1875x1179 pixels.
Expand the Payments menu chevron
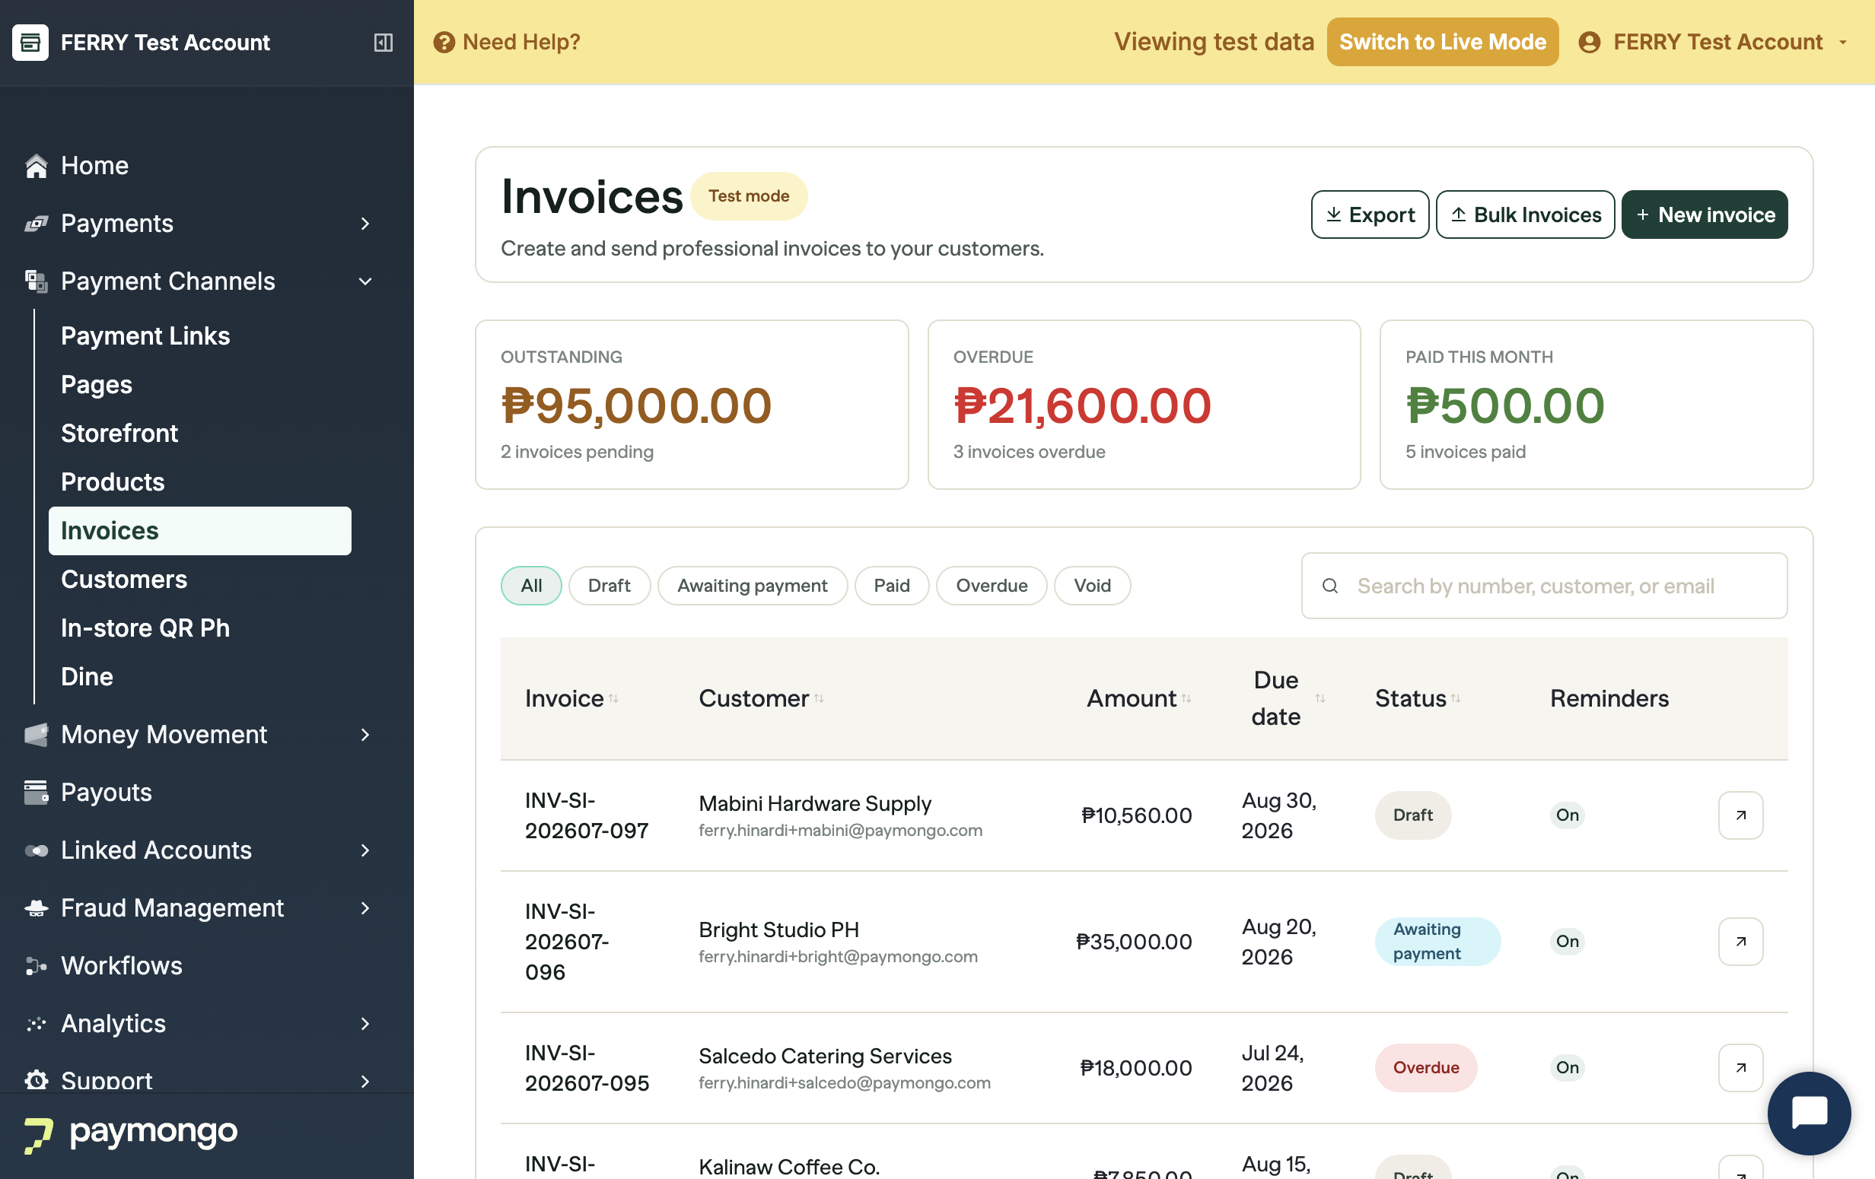point(365,224)
